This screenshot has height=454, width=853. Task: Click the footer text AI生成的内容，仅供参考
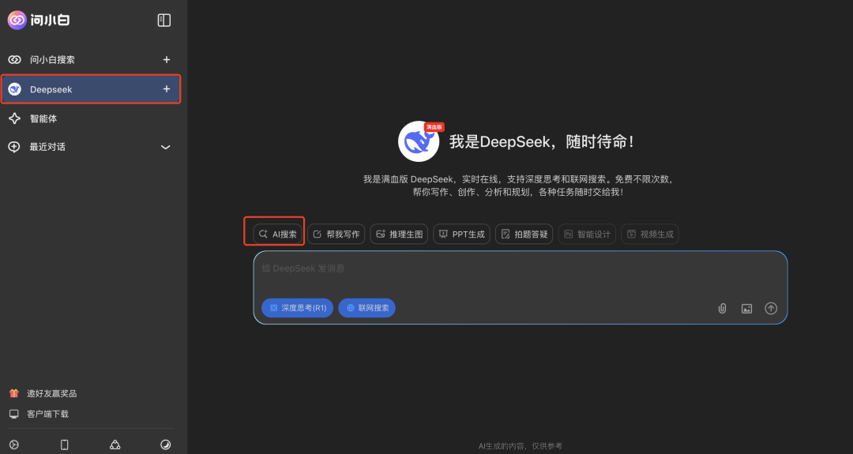click(x=520, y=446)
